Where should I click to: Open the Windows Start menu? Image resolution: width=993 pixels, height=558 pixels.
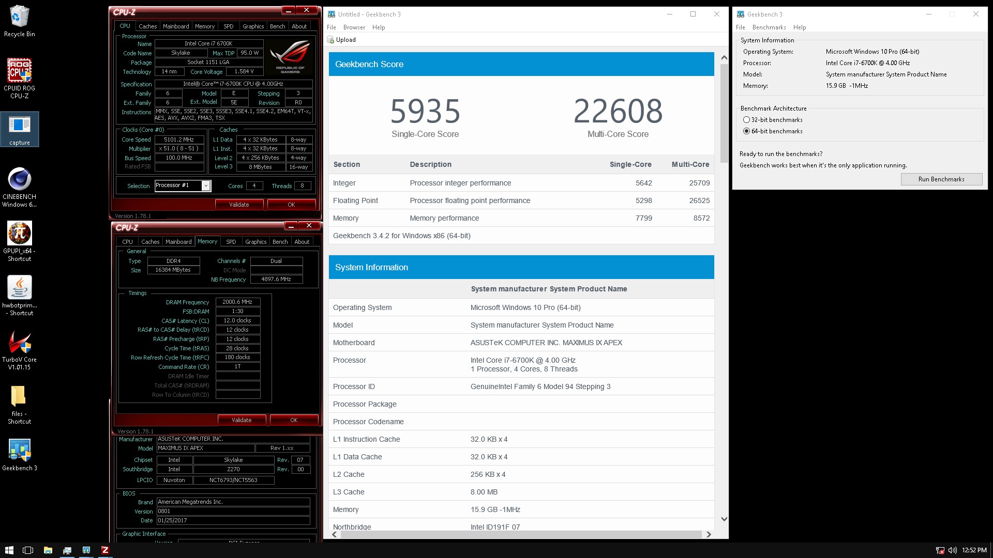(x=9, y=550)
